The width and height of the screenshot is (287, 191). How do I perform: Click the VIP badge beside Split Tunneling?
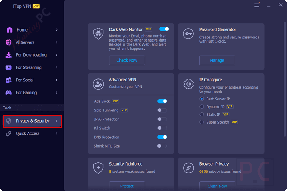click(x=124, y=110)
